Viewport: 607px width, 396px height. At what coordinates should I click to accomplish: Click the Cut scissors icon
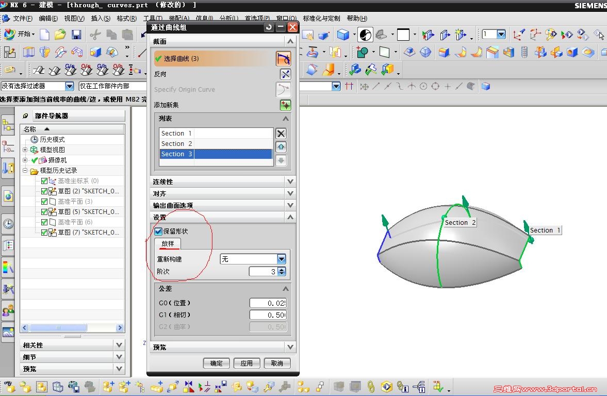(x=95, y=35)
